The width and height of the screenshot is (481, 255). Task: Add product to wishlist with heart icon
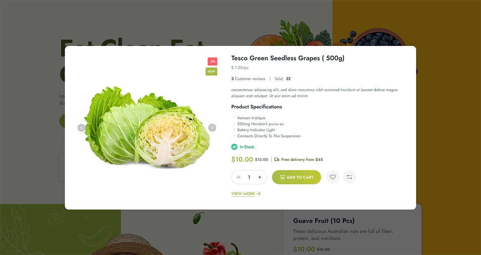[x=333, y=177]
